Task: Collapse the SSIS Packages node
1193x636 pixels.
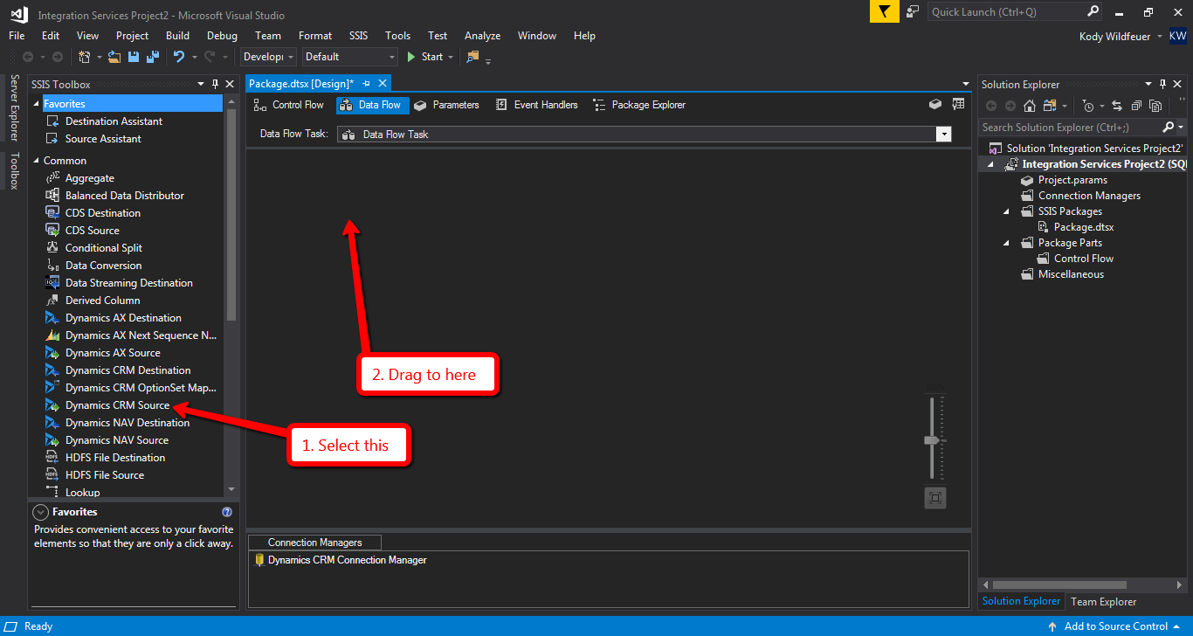Action: [x=1007, y=211]
